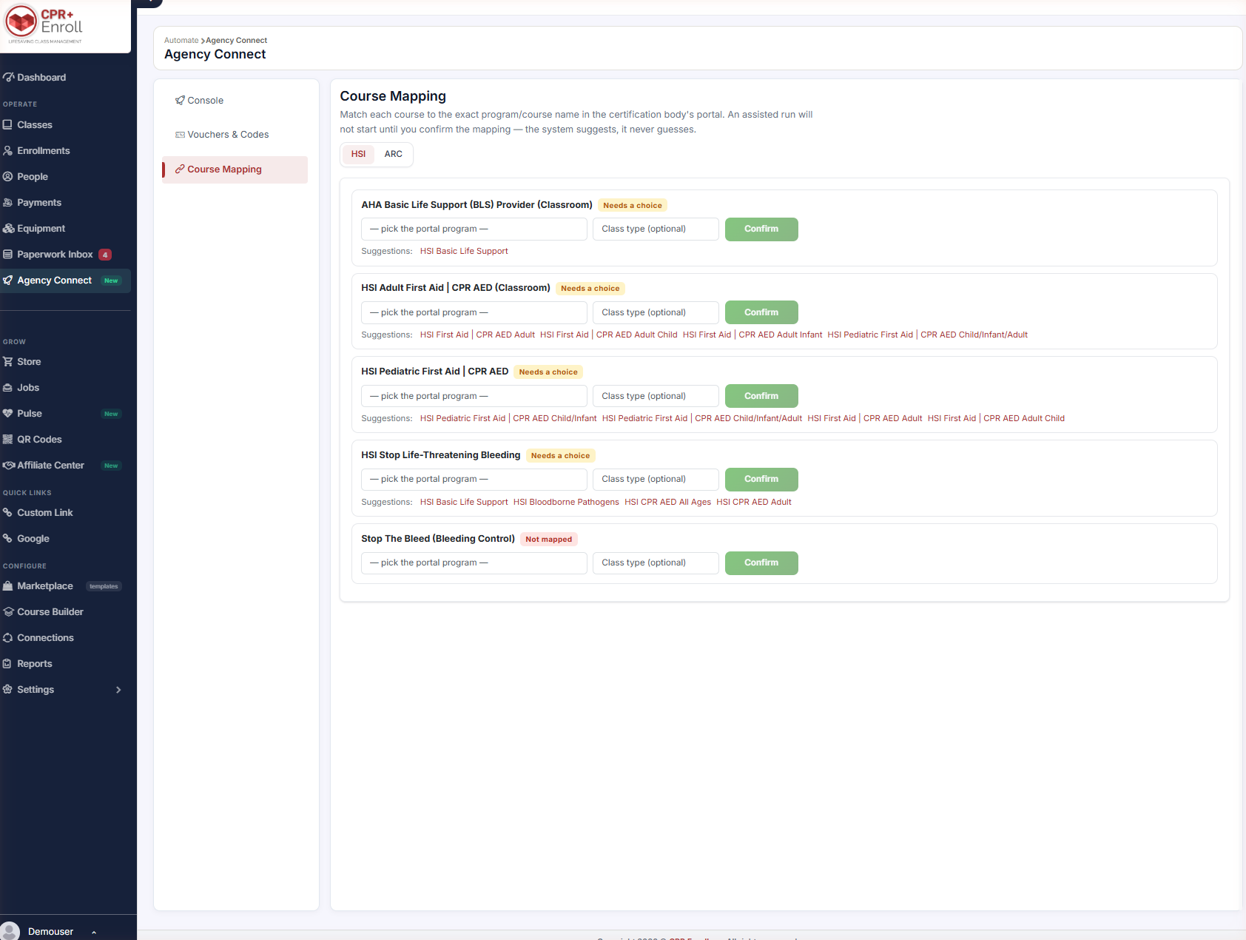Click the Jobs sidebar icon
Viewport: 1246px width, 940px height.
[8, 388]
